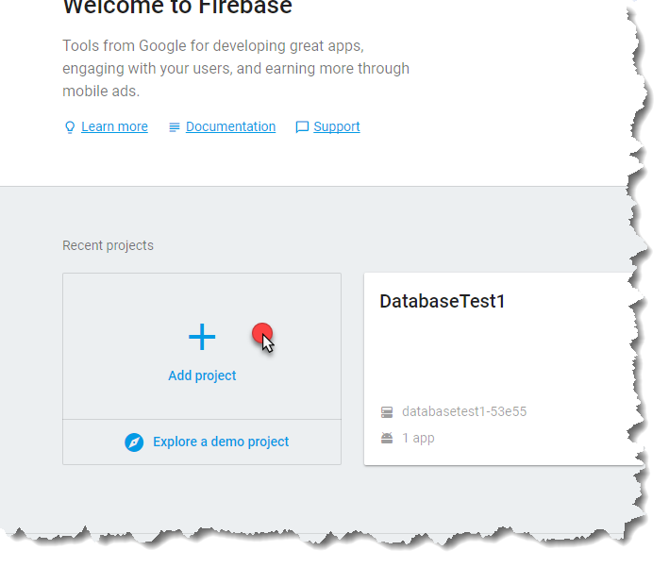Image resolution: width=669 pixels, height=567 pixels.
Task: Click the compass icon for demo project
Action: 134,442
